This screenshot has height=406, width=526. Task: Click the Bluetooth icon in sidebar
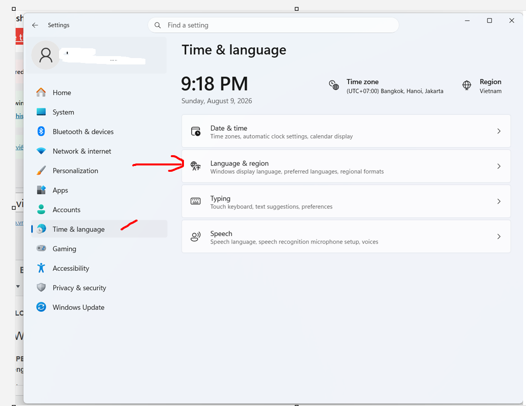[x=41, y=131]
